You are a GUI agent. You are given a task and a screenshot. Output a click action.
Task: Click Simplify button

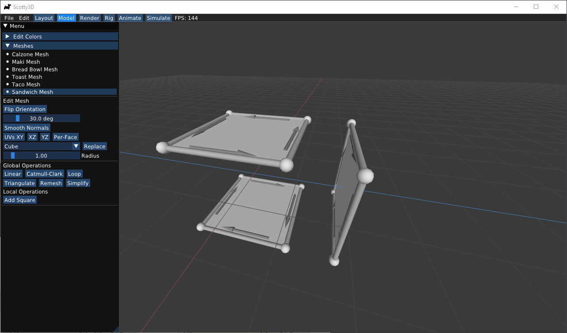pos(78,183)
